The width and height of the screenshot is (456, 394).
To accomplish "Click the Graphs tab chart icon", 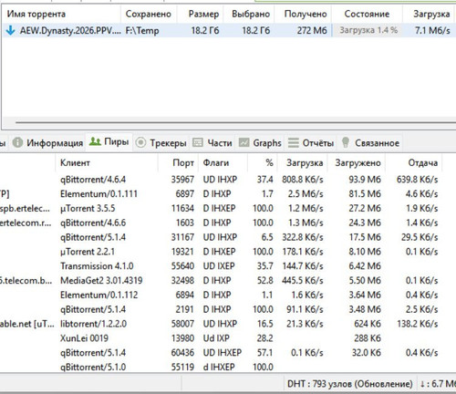I will pyautogui.click(x=244, y=142).
